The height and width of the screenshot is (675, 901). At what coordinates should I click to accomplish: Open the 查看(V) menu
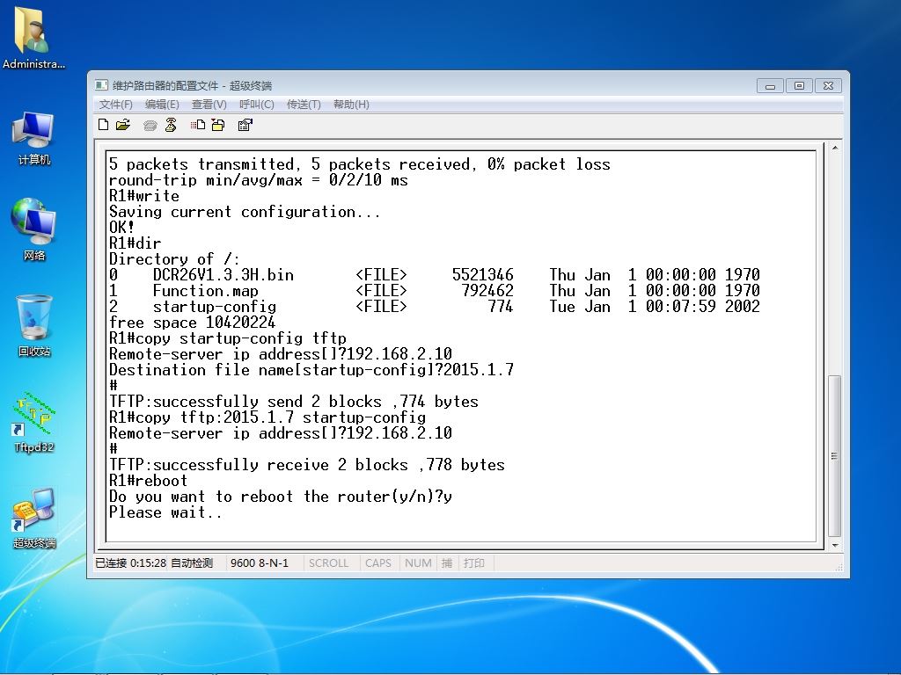click(x=209, y=105)
